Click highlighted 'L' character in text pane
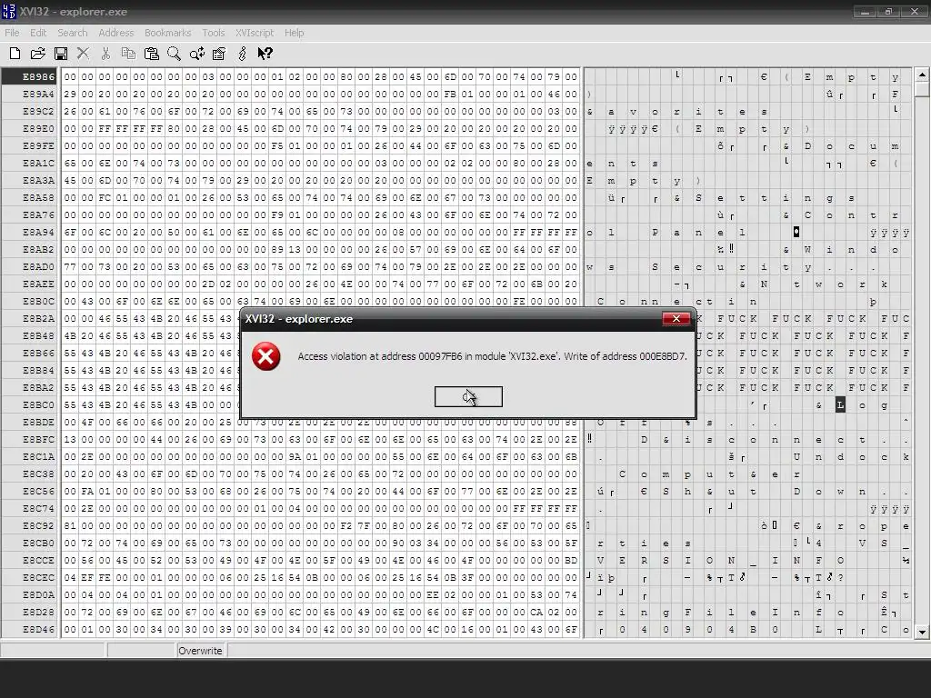Image resolution: width=931 pixels, height=698 pixels. [x=840, y=404]
